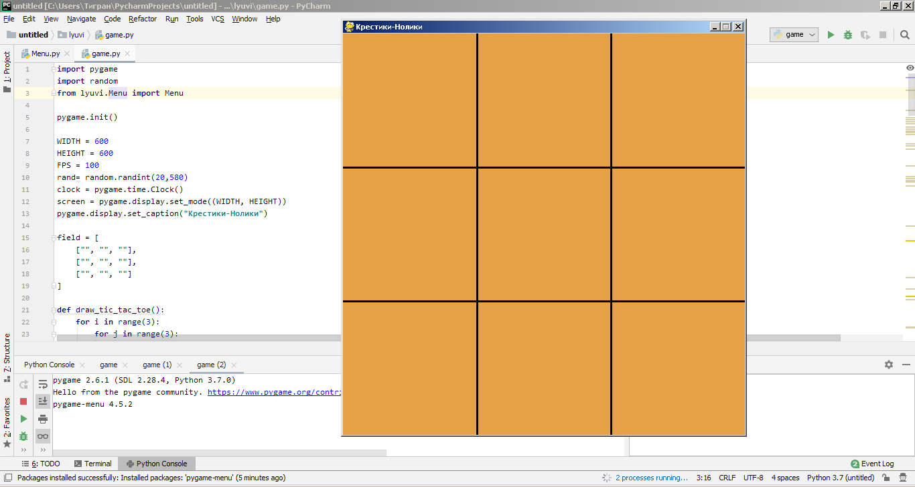The height and width of the screenshot is (487, 915).
Task: Open the game run configuration dropdown
Action: coord(794,35)
